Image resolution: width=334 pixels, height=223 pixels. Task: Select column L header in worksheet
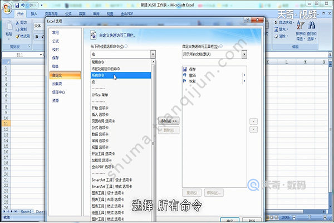(x=286, y=62)
